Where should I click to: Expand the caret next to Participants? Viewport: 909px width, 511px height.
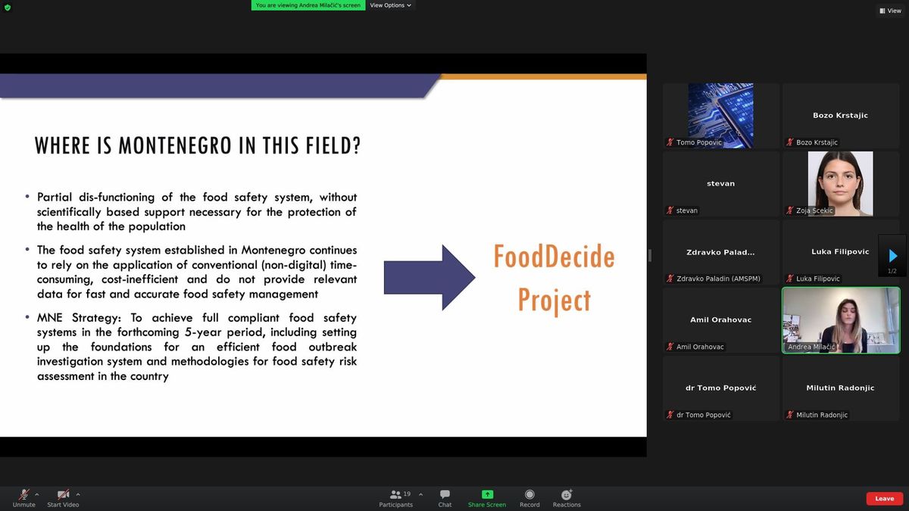pos(421,494)
